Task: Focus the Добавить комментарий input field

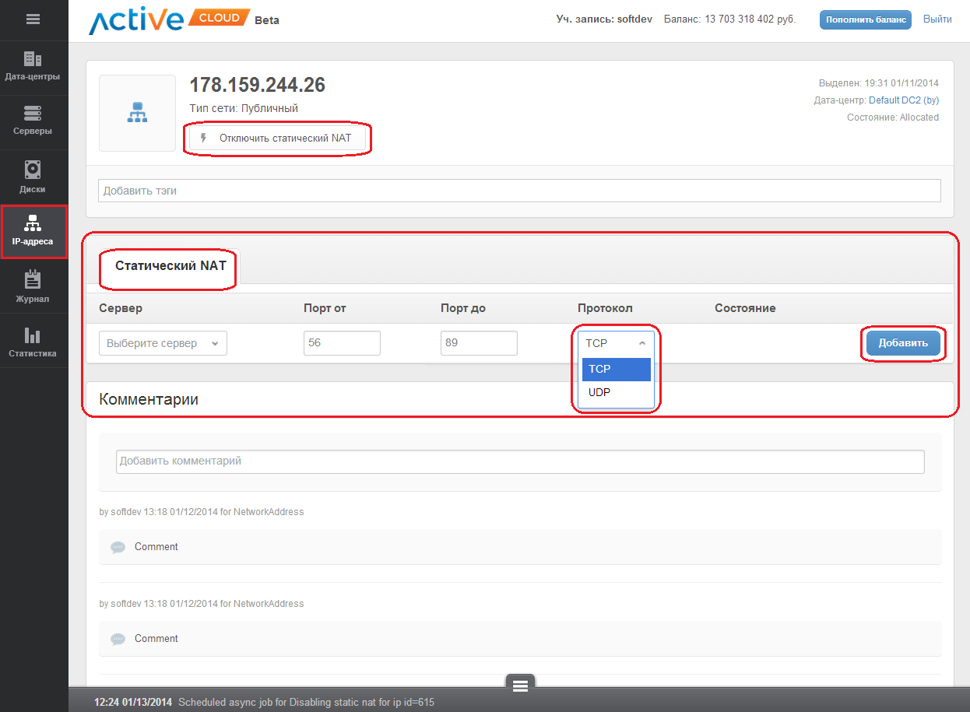Action: pos(520,461)
